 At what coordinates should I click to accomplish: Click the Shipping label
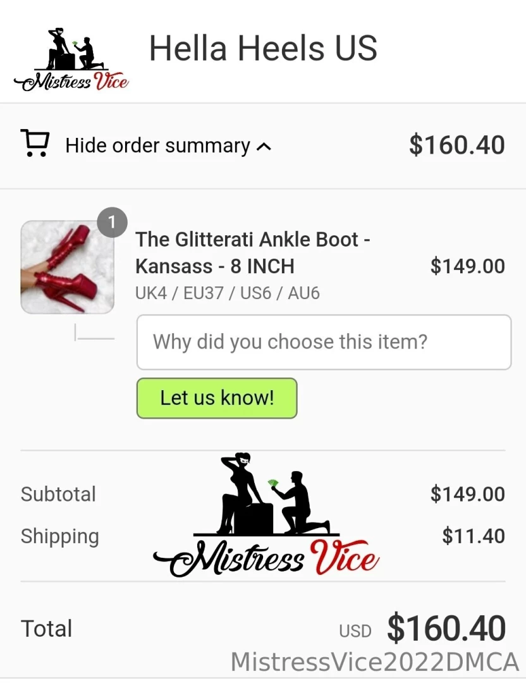pyautogui.click(x=59, y=536)
